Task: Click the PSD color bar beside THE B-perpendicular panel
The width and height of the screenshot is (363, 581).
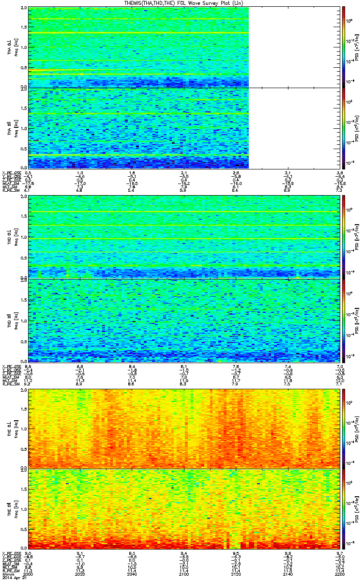Action: click(344, 428)
